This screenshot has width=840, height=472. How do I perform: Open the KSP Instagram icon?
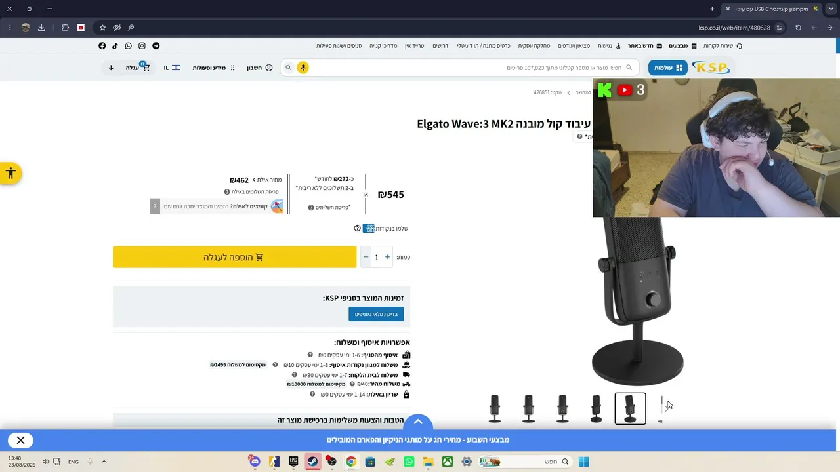coord(142,46)
